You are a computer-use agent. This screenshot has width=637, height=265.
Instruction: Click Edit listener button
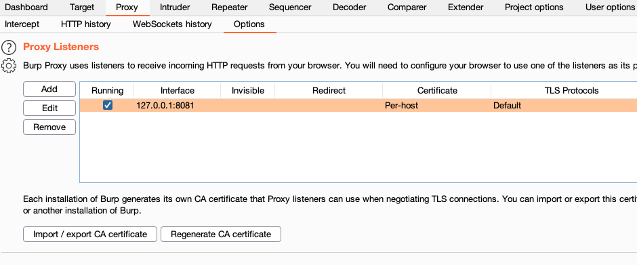(x=49, y=108)
